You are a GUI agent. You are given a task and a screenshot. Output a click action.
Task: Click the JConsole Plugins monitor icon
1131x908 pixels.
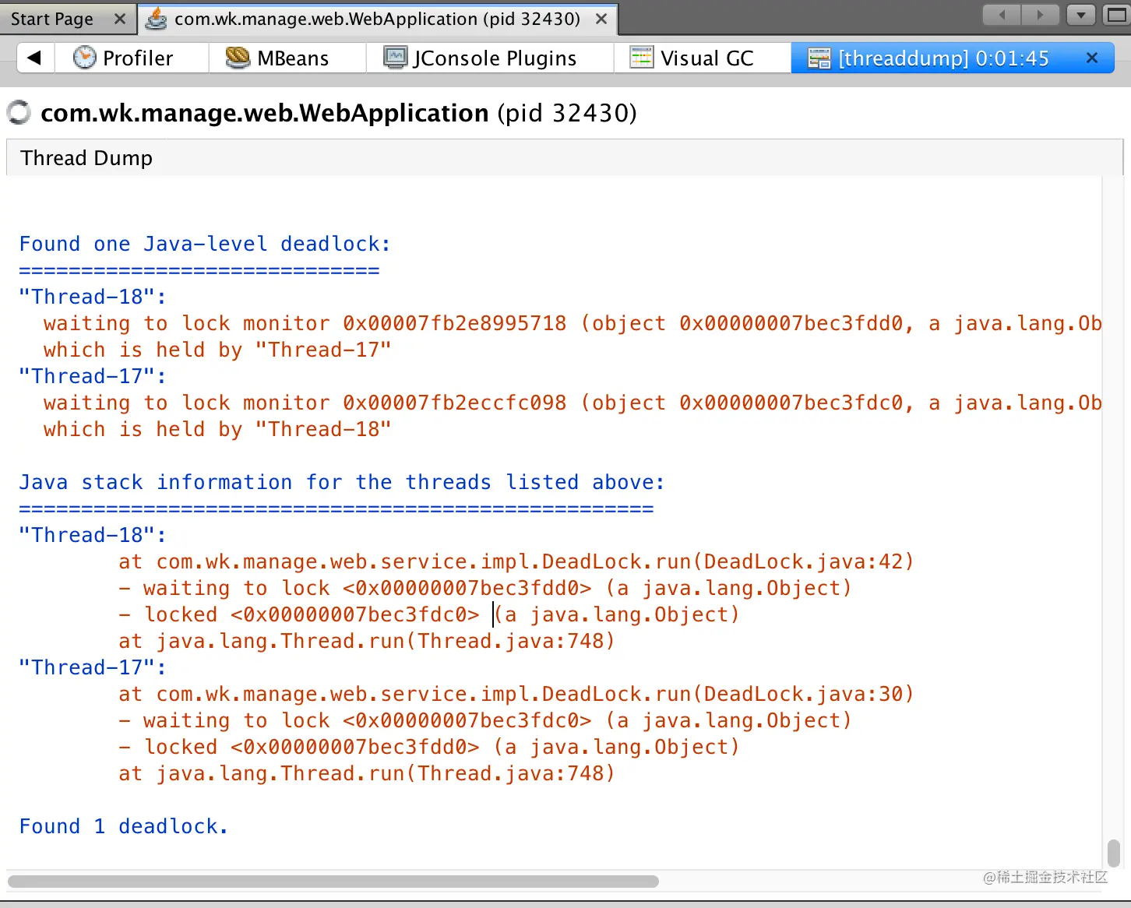tap(396, 58)
